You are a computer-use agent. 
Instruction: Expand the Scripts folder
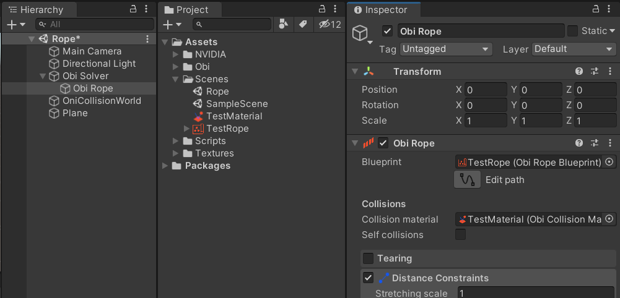coord(176,141)
